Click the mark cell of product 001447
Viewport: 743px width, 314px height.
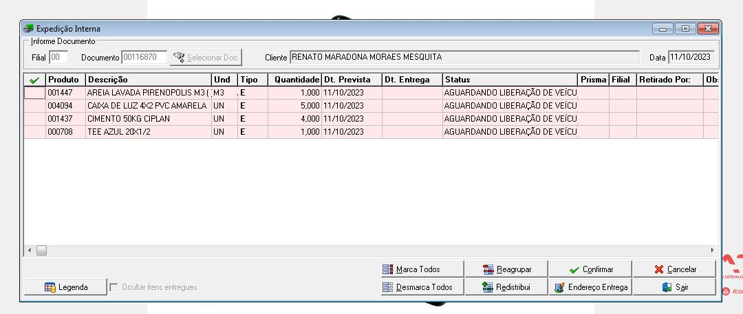point(34,93)
